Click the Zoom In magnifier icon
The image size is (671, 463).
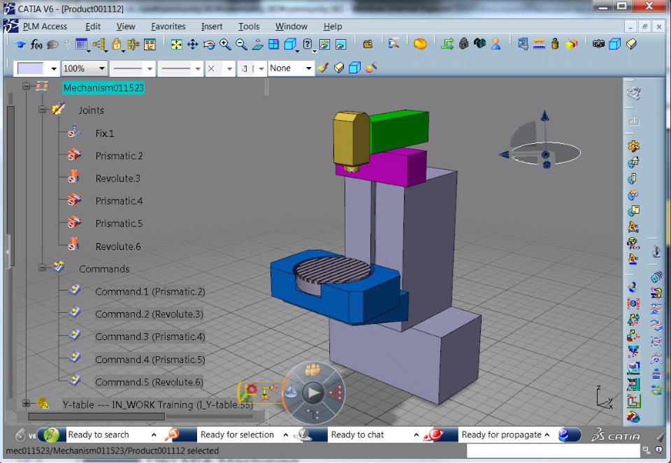pos(225,45)
